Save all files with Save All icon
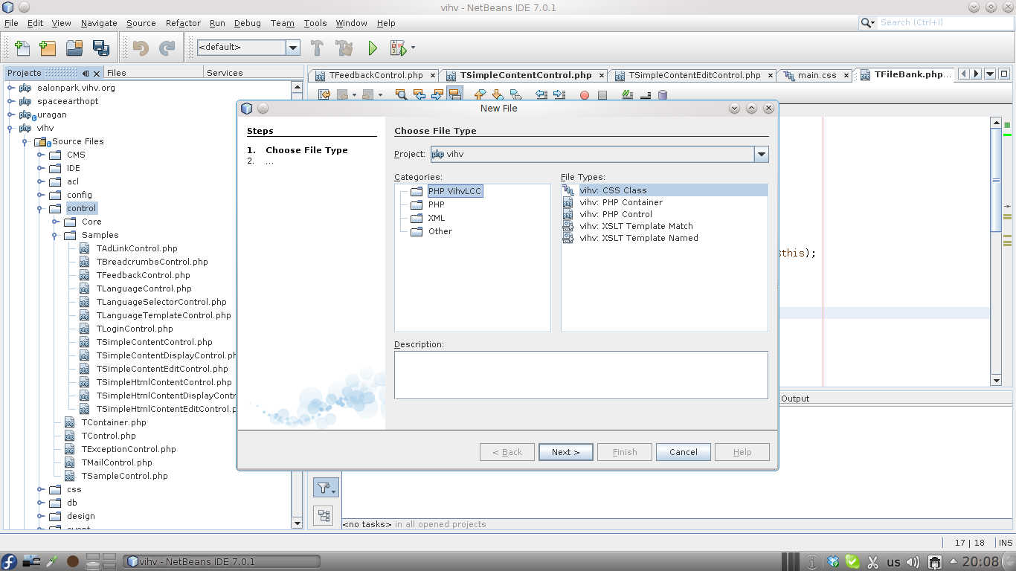This screenshot has height=571, width=1016. (x=100, y=48)
